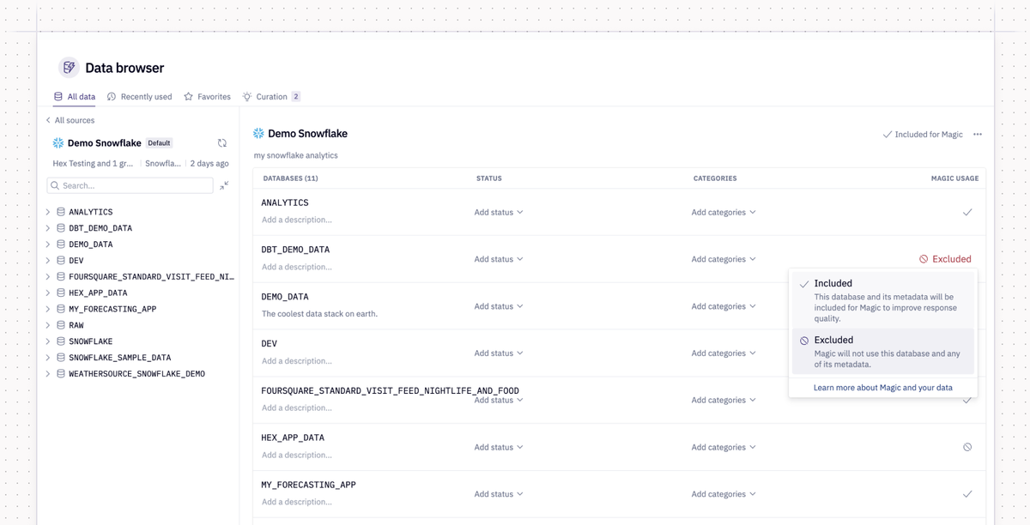Choose the Excluded option in the Magic popup
Screen dimensions: 1030x525
(x=883, y=352)
